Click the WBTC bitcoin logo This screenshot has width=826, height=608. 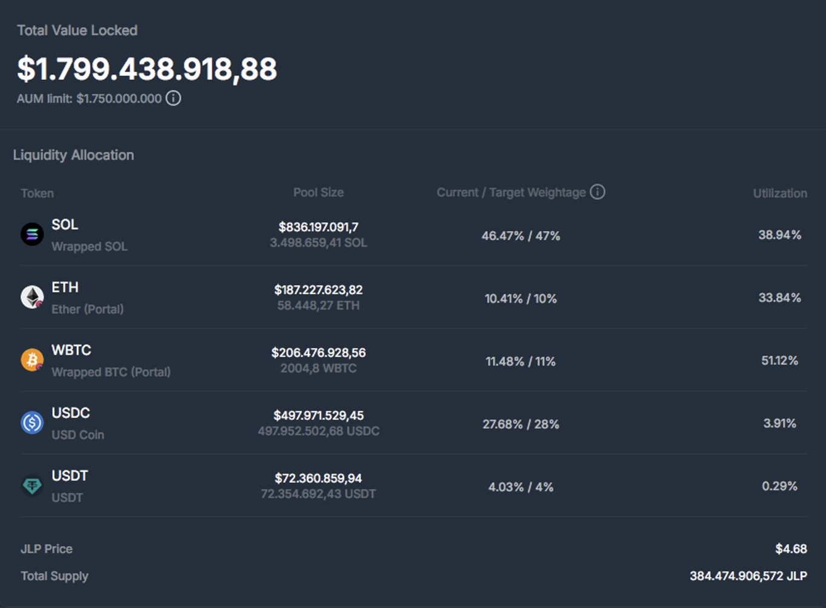pyautogui.click(x=32, y=359)
